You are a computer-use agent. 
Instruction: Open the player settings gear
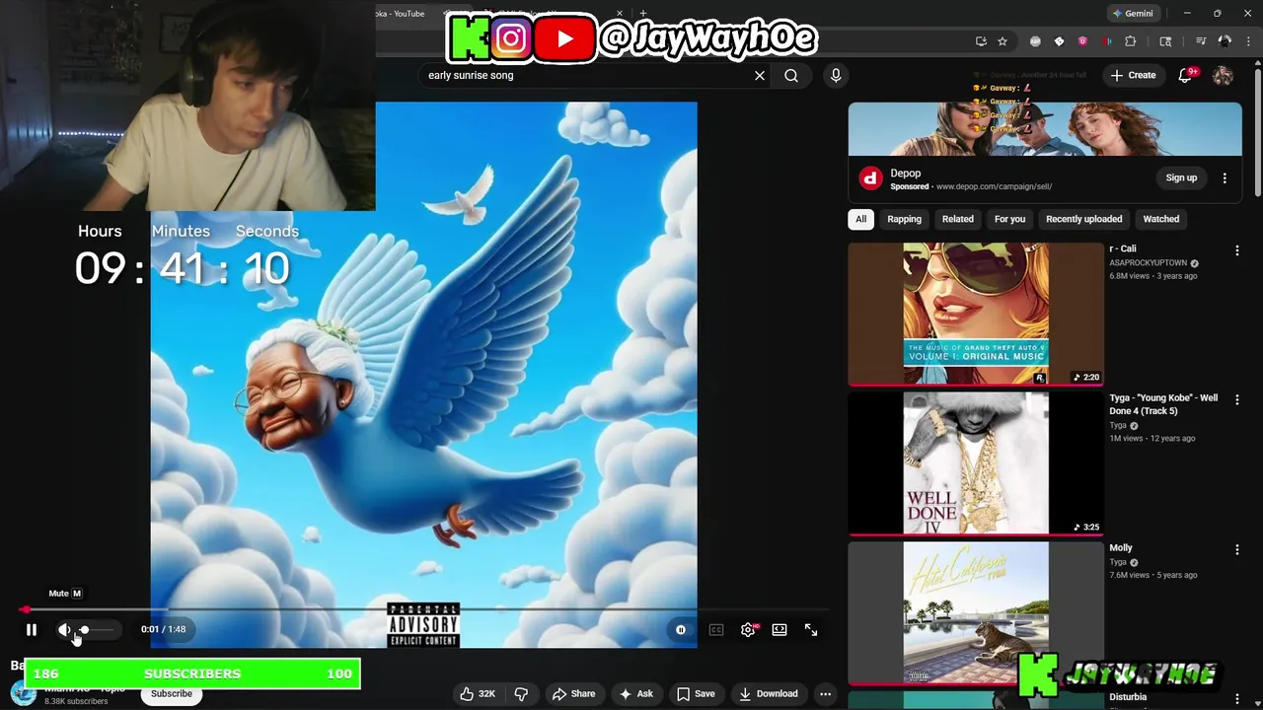[748, 629]
